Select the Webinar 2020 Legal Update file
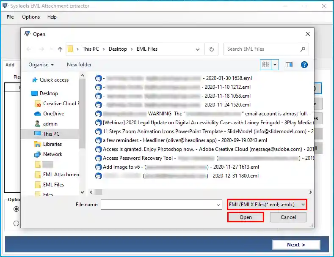Image resolution: width=334 pixels, height=257 pixels. [x=204, y=123]
